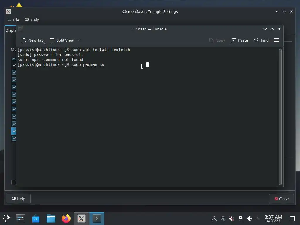The height and width of the screenshot is (225, 300).
Task: Open the application launcher in the taskbar
Action: [x=6, y=218]
